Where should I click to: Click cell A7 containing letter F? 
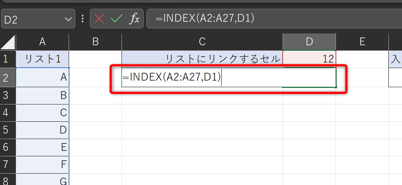[x=42, y=164]
